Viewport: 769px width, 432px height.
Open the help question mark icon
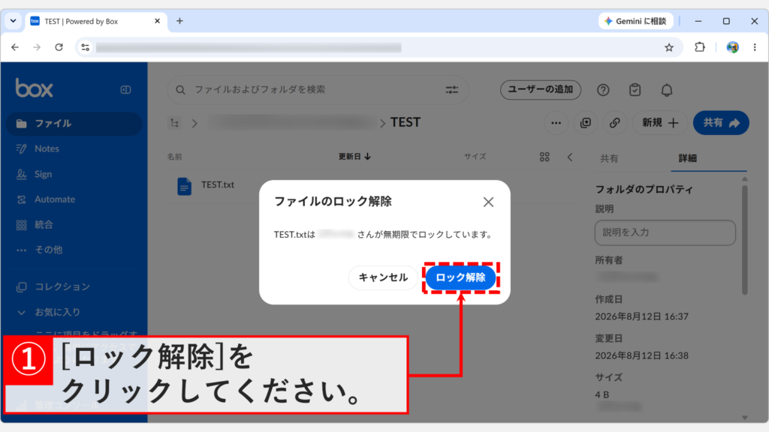tap(603, 90)
